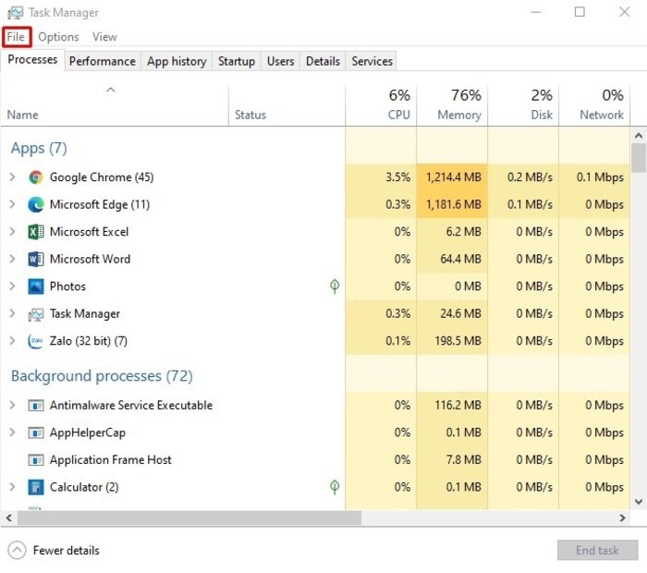Select the Microsoft Excel icon
647x573 pixels.
click(x=36, y=232)
